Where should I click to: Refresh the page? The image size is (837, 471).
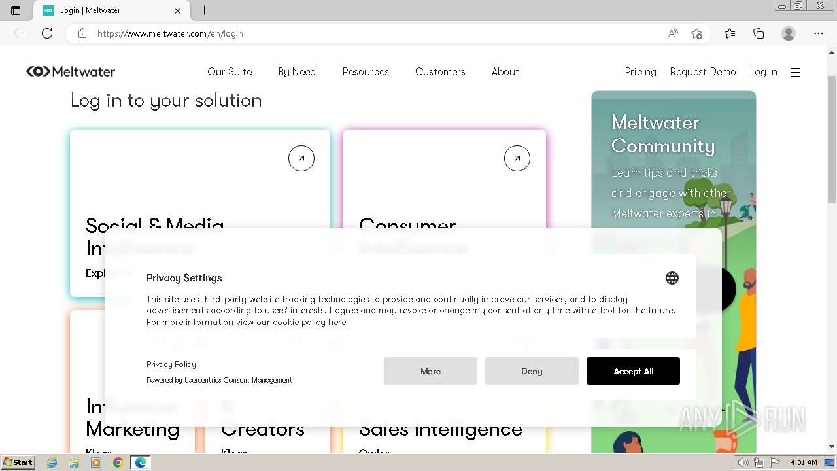pyautogui.click(x=47, y=33)
